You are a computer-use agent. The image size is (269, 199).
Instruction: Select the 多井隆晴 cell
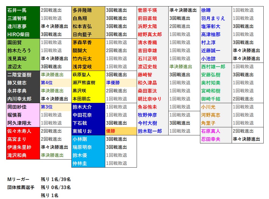click(x=88, y=10)
